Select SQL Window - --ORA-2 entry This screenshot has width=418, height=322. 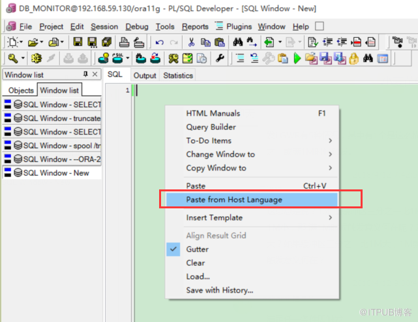pos(52,159)
